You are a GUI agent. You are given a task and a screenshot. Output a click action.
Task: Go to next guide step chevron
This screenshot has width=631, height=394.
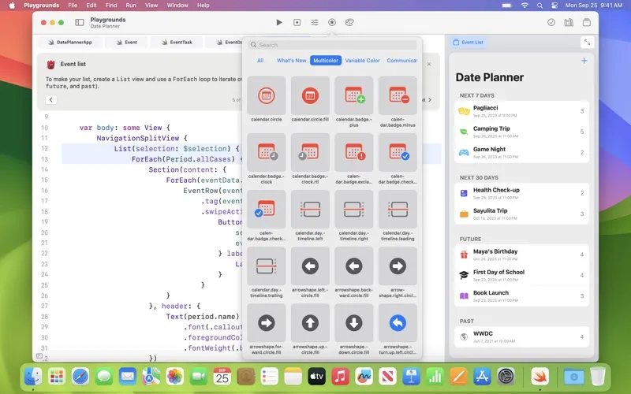[x=429, y=100]
